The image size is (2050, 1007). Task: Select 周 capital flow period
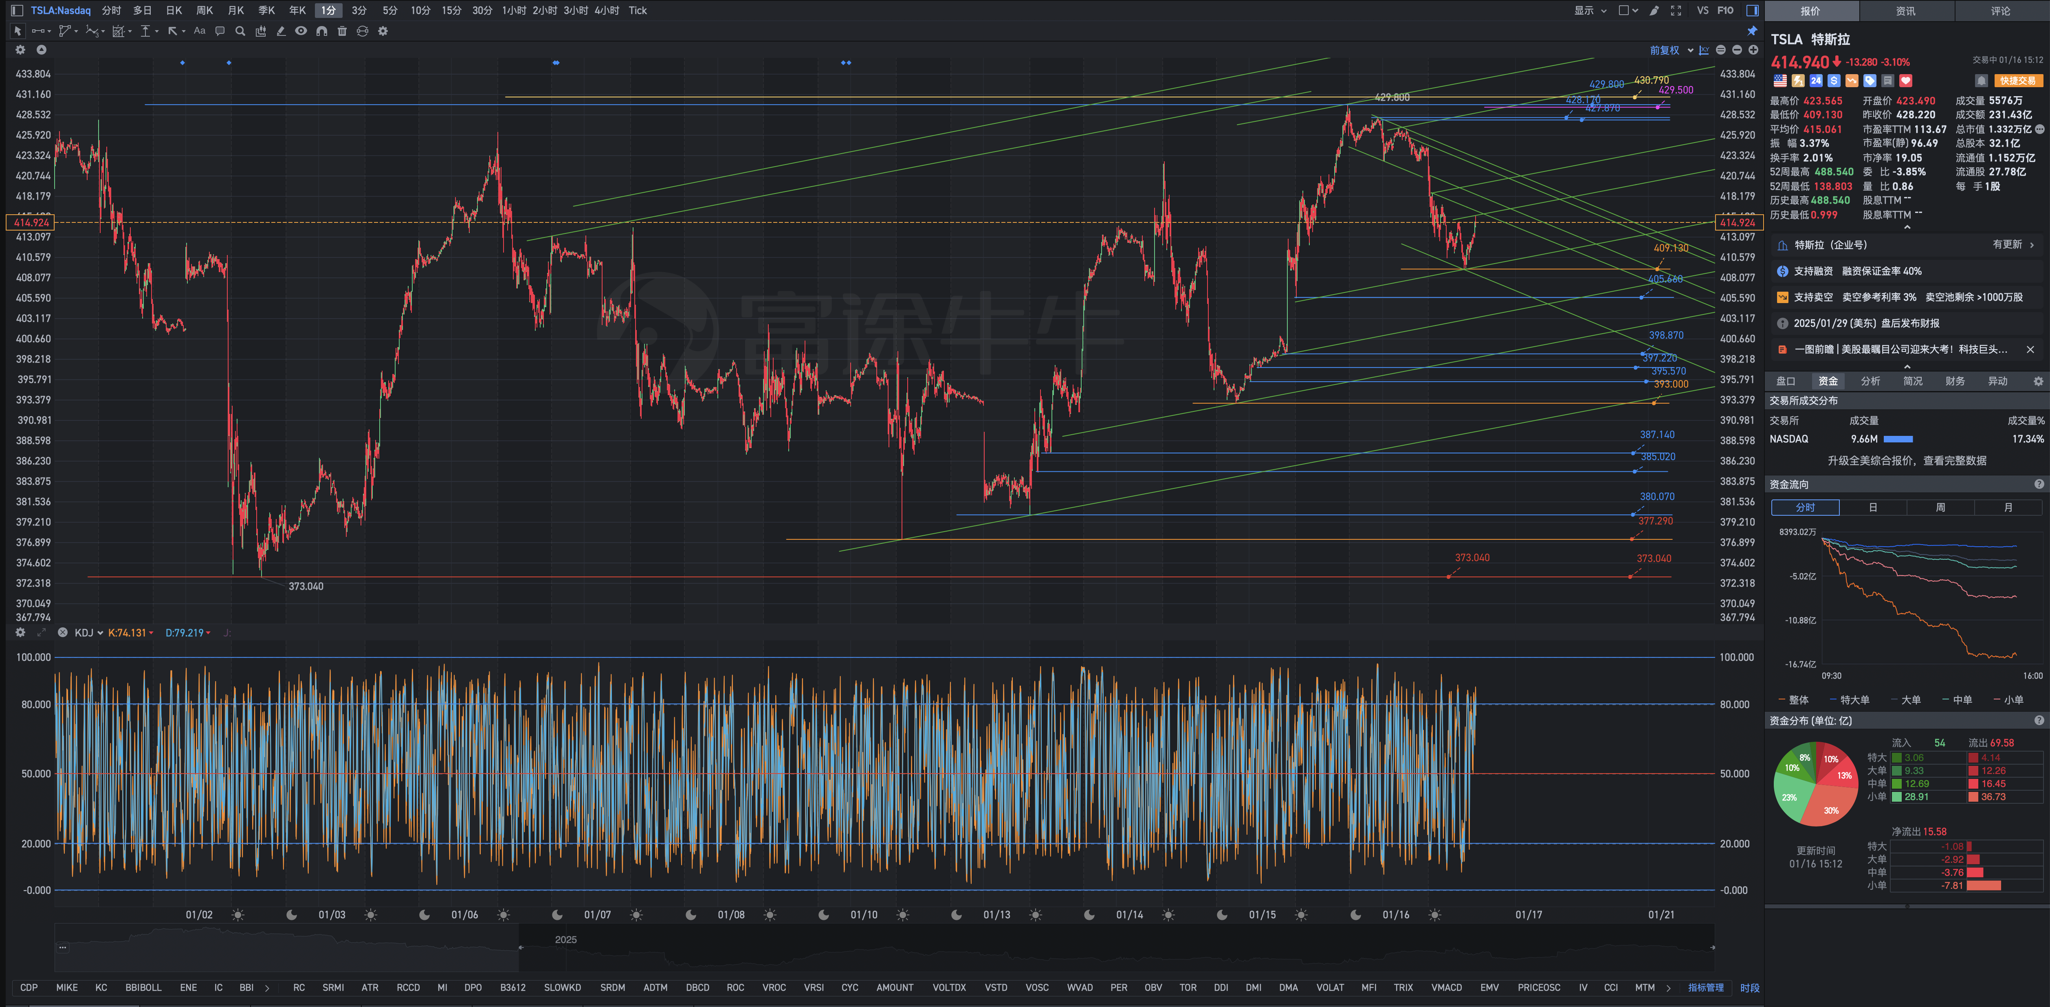(x=1940, y=507)
